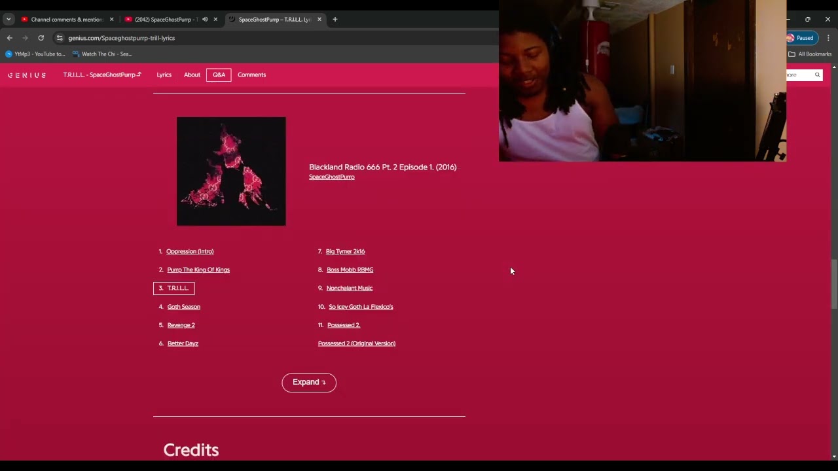Open site information icon in address bar
Viewport: 838px width, 471px height.
[60, 38]
